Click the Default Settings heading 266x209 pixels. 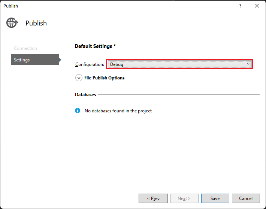[x=95, y=46]
